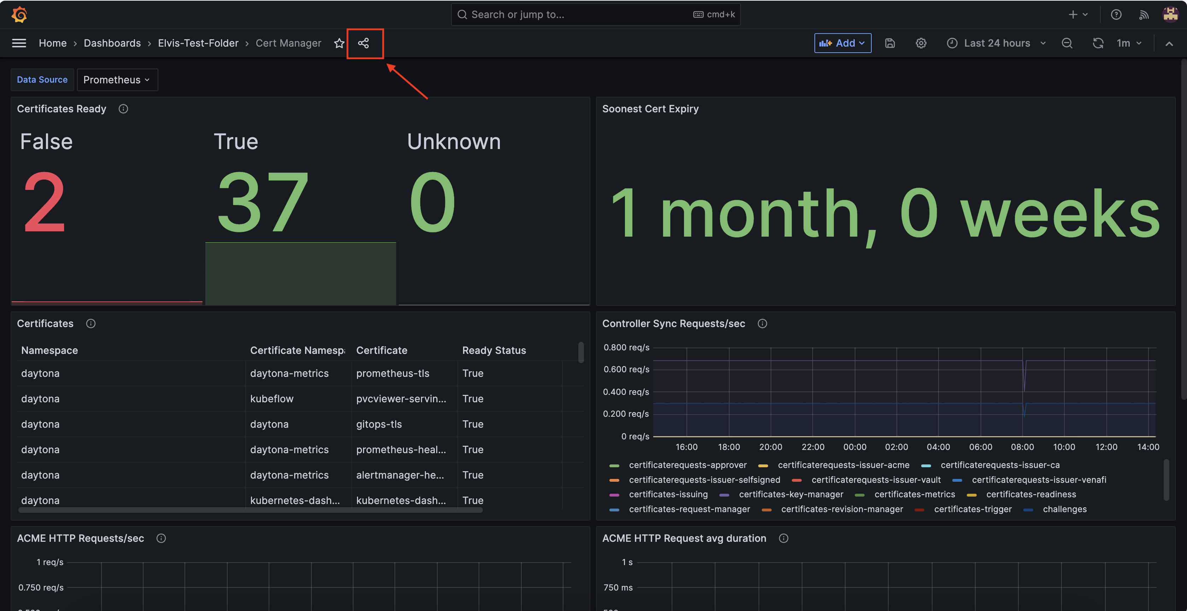Click the Grafana logo icon

coord(19,14)
